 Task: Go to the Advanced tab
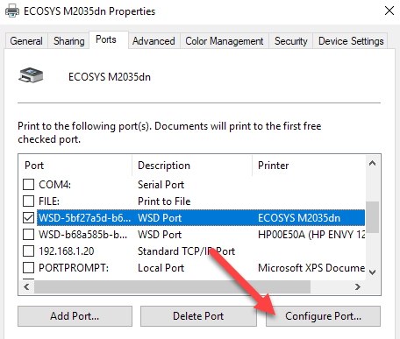tap(154, 41)
